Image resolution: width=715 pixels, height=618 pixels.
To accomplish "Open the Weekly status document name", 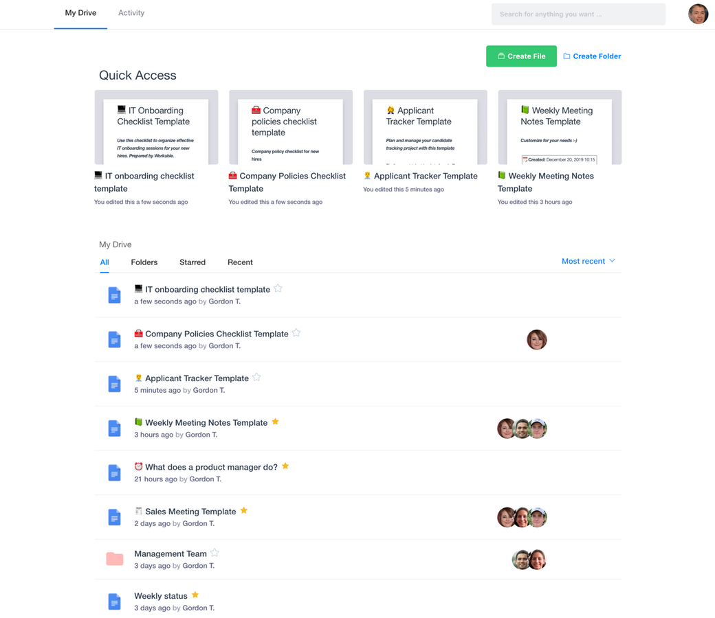I will coord(161,596).
